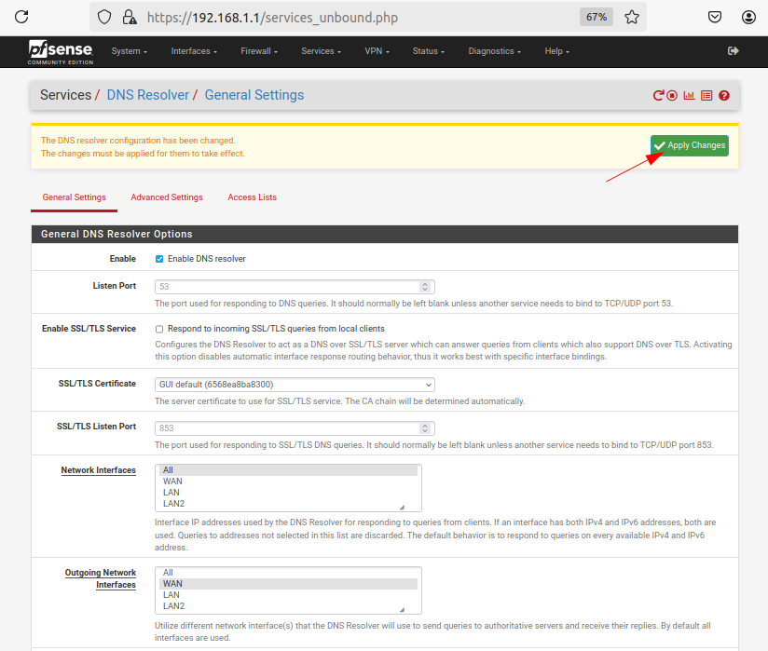This screenshot has height=651, width=768.
Task: Click the stop service icon
Action: pos(672,95)
